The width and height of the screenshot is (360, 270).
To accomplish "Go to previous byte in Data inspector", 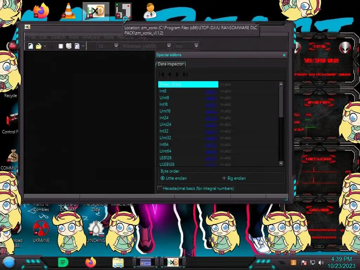I will [169, 74].
